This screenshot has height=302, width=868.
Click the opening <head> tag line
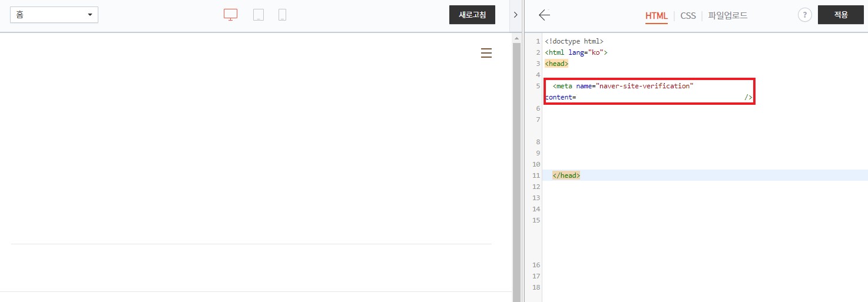tap(556, 64)
